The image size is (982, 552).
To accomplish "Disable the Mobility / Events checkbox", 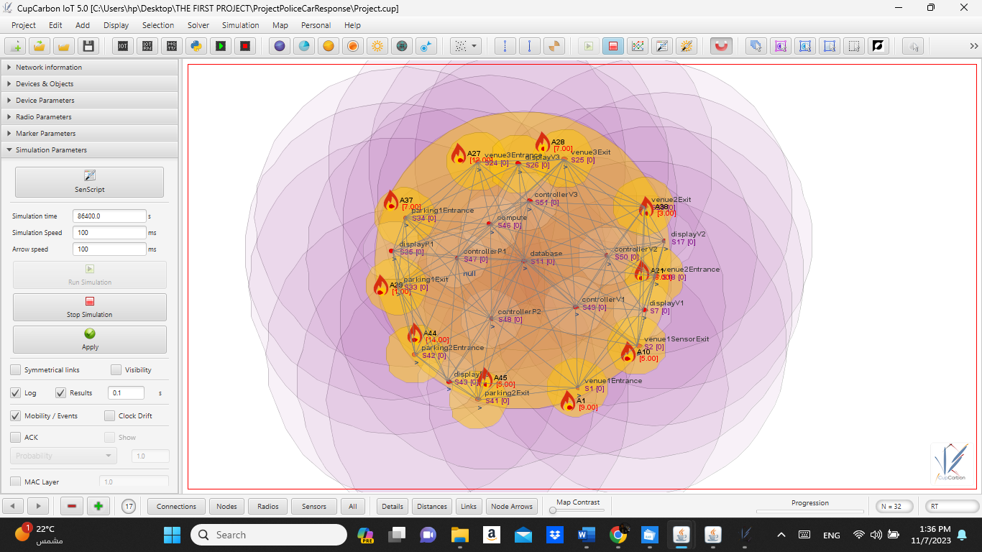I will tap(15, 415).
